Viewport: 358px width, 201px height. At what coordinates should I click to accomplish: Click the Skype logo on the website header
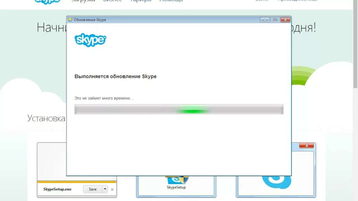pyautogui.click(x=48, y=2)
